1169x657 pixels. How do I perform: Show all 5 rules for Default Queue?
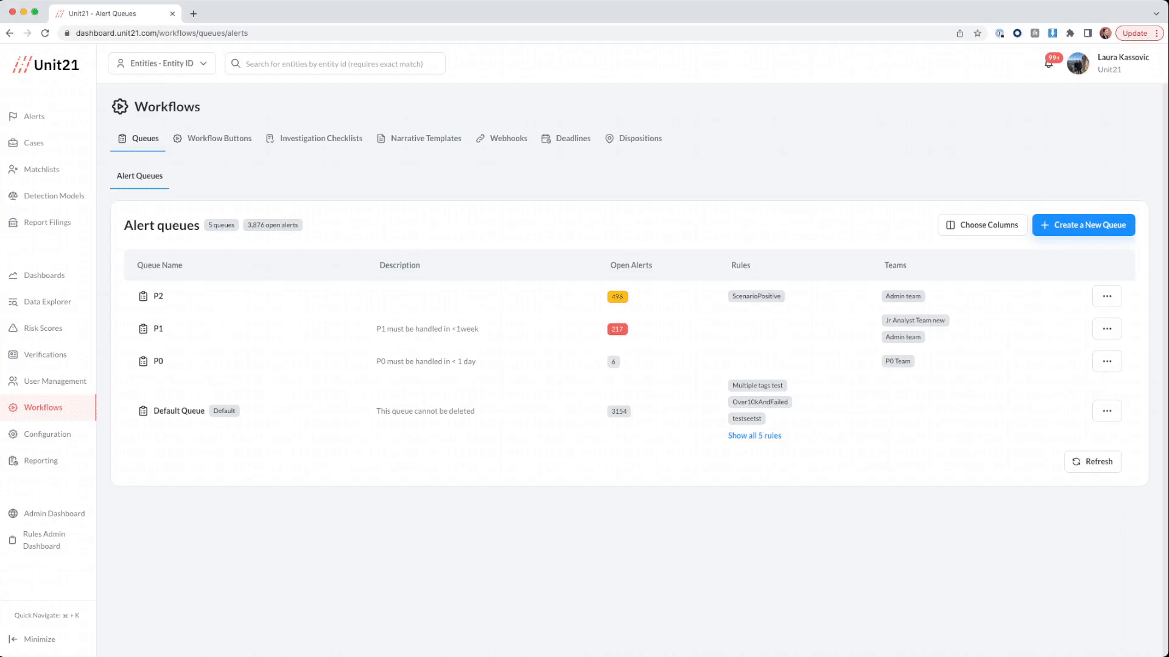pos(754,436)
